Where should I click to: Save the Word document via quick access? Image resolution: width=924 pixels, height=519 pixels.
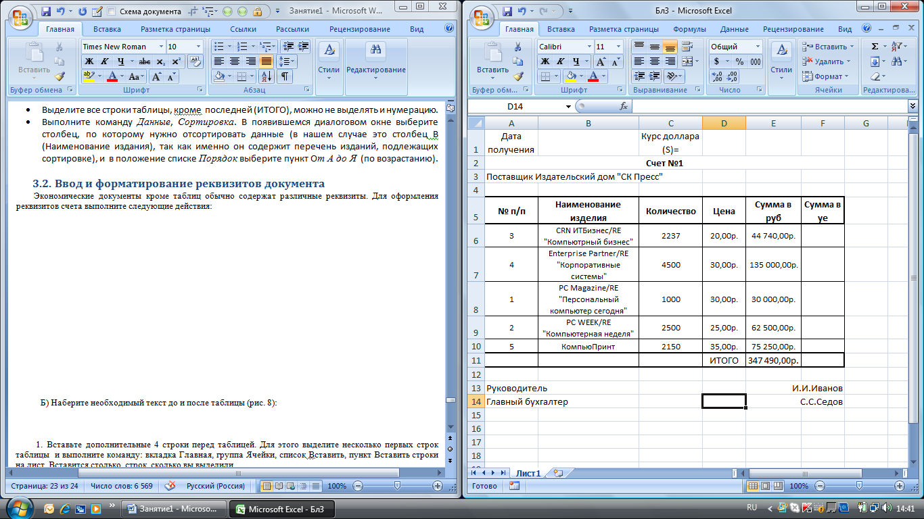(x=46, y=11)
